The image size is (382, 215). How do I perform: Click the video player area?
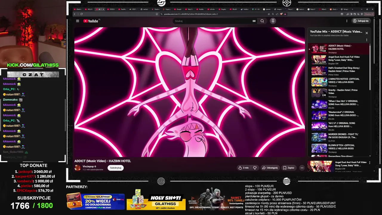point(190,92)
